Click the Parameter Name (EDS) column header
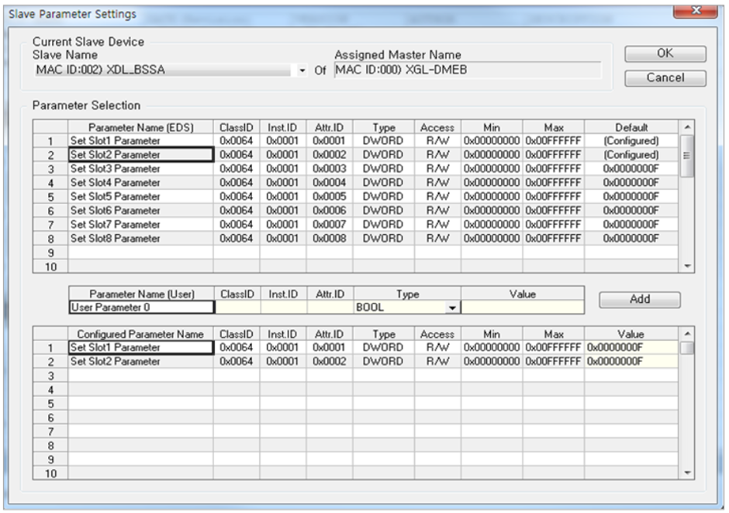Screen dimensions: 729x513 (x=140, y=127)
